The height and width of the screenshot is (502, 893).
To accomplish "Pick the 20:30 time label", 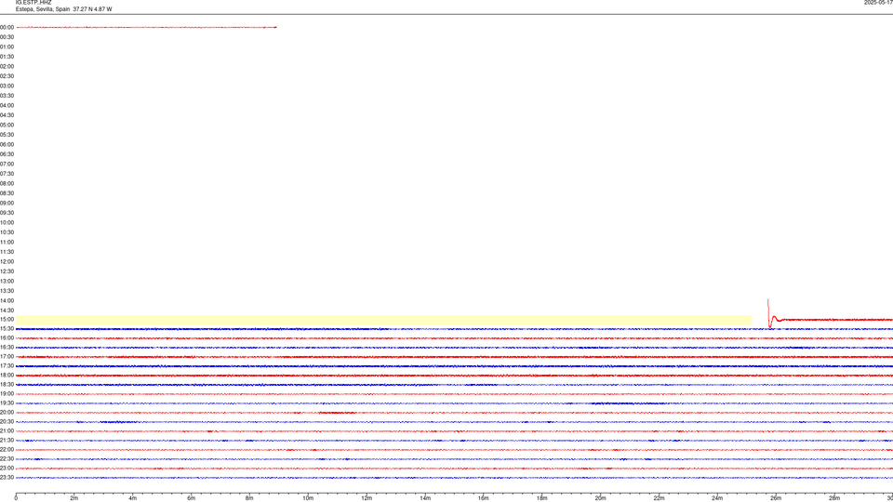I will click(7, 422).
